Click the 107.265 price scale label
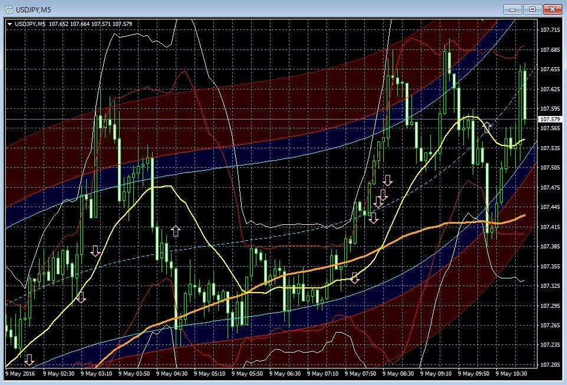This screenshot has width=567, height=385. [x=550, y=325]
